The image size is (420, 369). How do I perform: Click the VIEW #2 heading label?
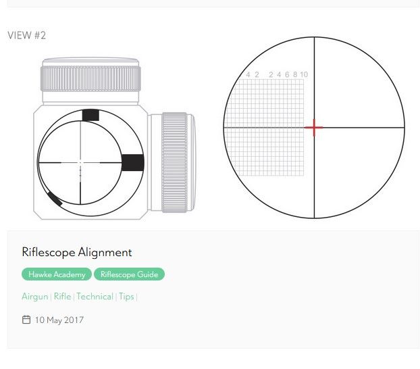pos(27,35)
